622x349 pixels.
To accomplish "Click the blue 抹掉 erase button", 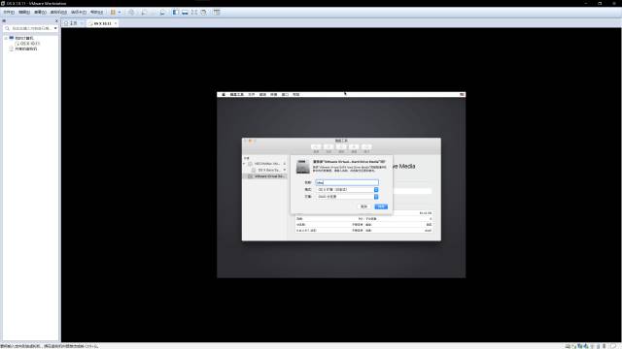I will point(381,206).
